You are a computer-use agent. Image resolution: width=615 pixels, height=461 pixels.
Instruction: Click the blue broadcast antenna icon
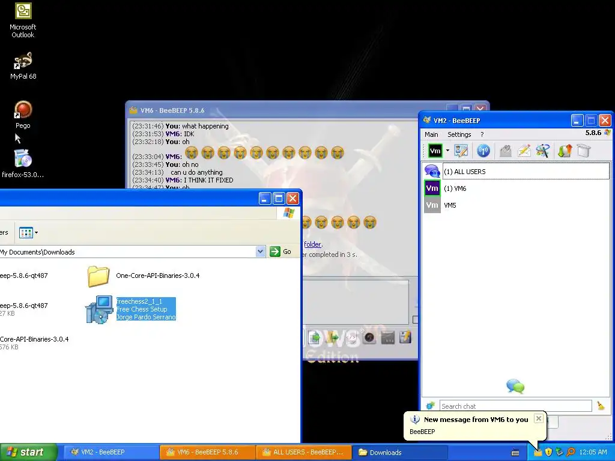pos(483,151)
